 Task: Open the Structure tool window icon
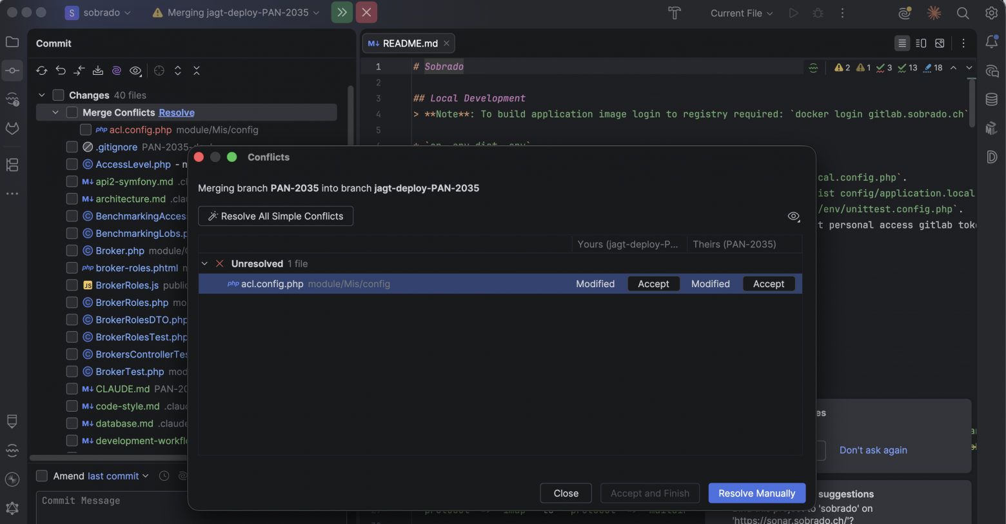pyautogui.click(x=12, y=165)
